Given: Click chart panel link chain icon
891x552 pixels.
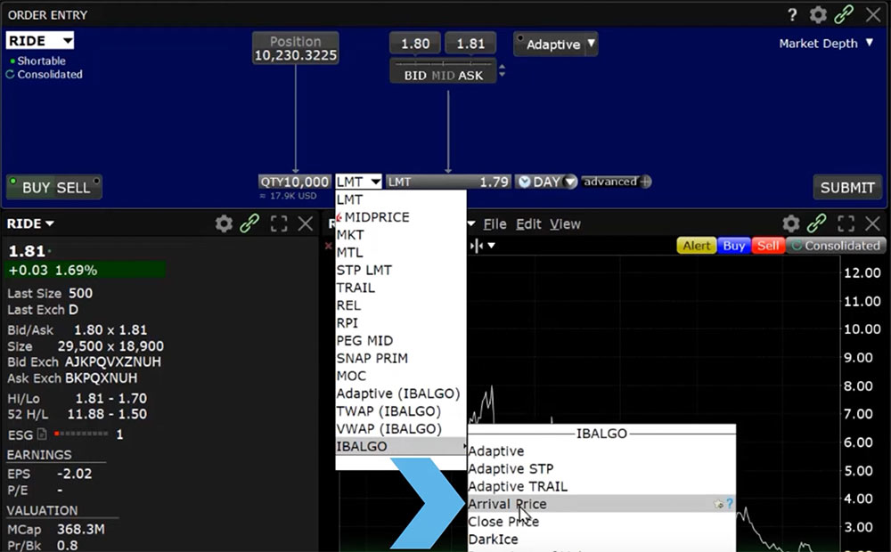Looking at the screenshot, I should coord(816,223).
